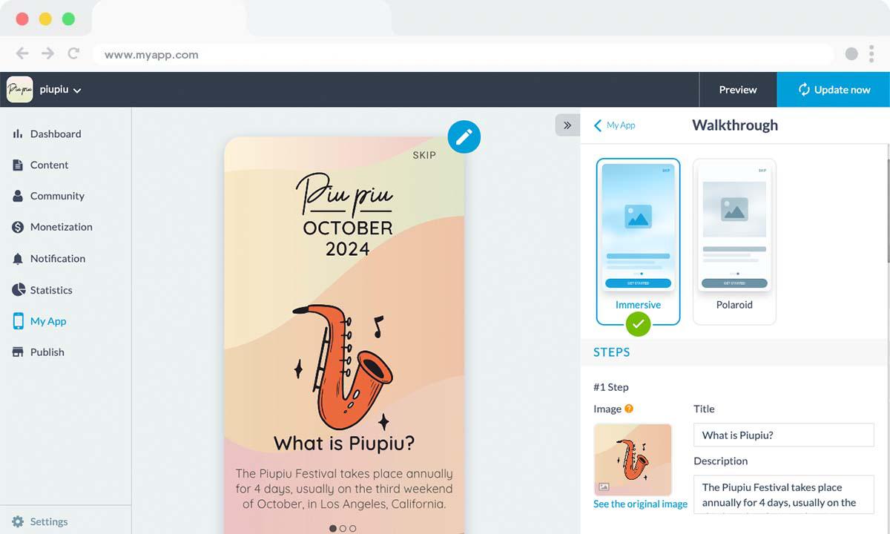Image resolution: width=890 pixels, height=534 pixels.
Task: Click the Update now button
Action: click(834, 90)
